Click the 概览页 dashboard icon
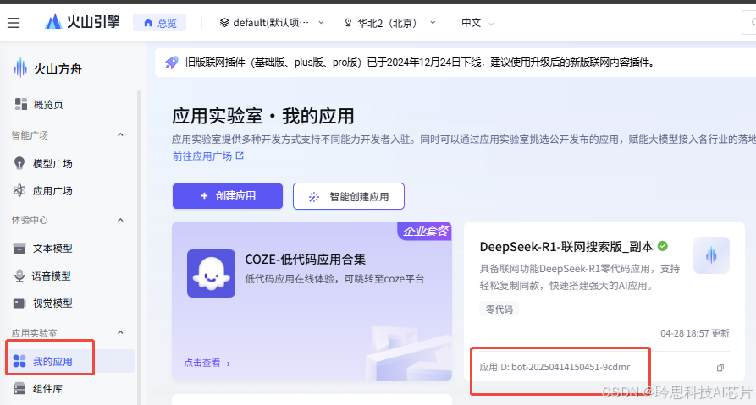Viewport: 756px width, 405px height. pos(20,105)
